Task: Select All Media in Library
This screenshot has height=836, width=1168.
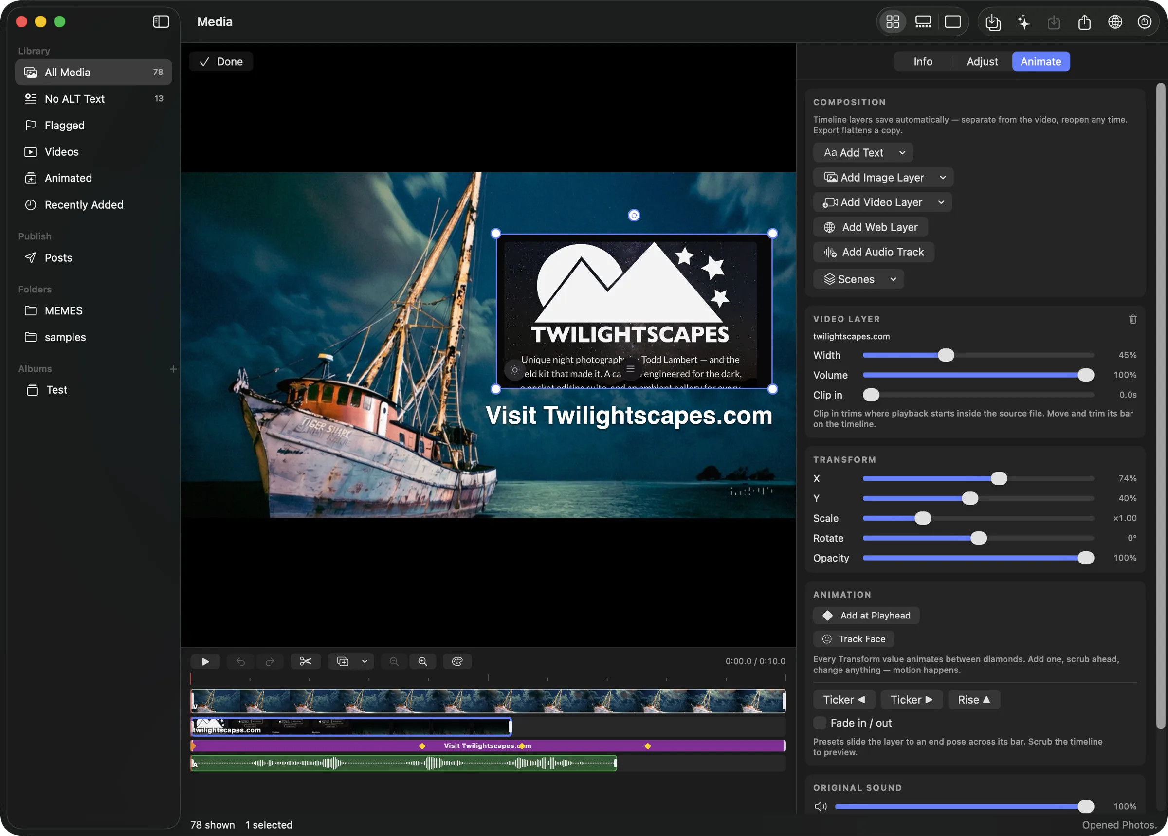Action: (x=94, y=72)
